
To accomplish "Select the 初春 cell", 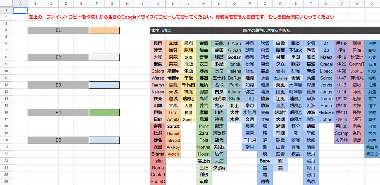I will 265,182.
